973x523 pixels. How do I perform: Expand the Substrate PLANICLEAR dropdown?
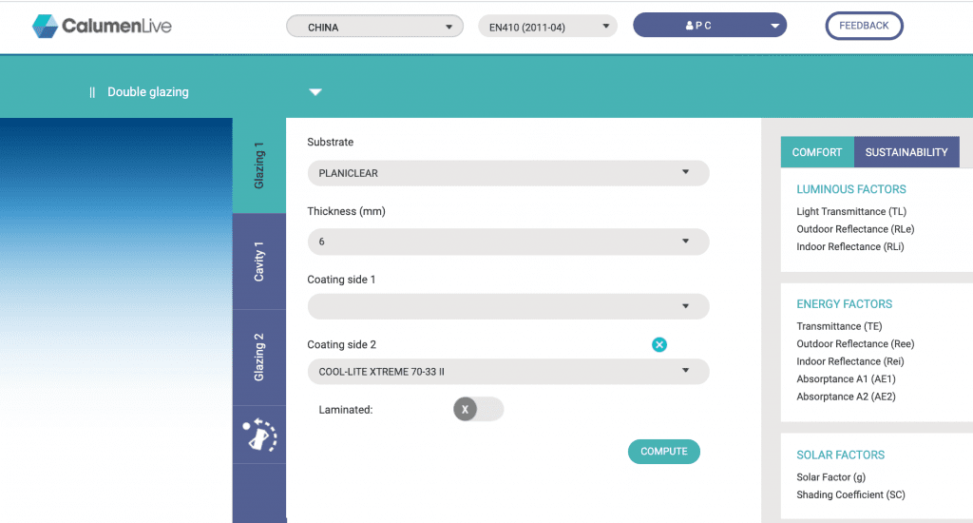coord(507,173)
